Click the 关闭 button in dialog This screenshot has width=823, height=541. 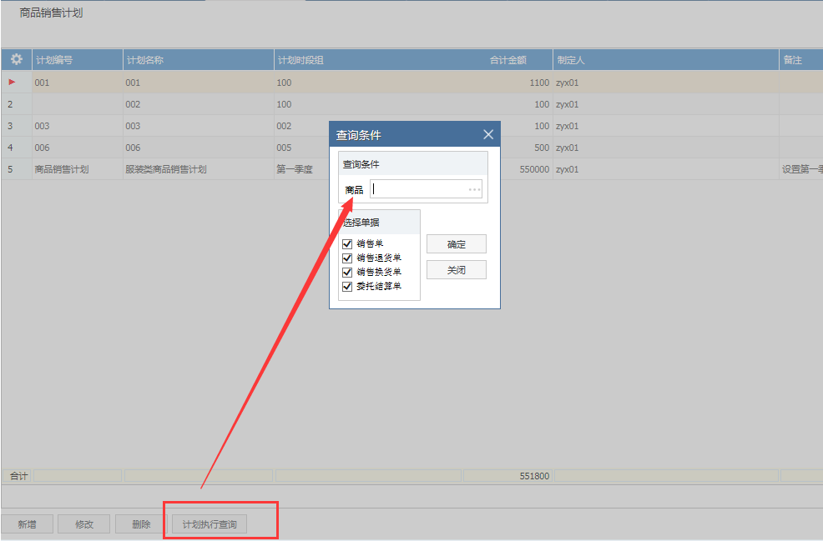point(456,270)
